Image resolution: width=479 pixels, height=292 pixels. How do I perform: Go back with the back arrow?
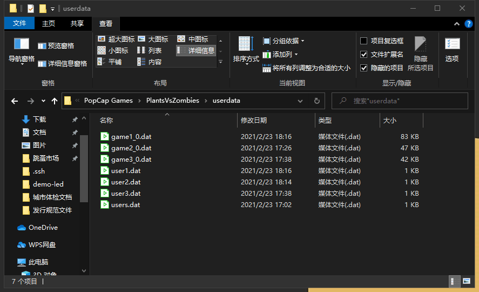click(x=15, y=101)
